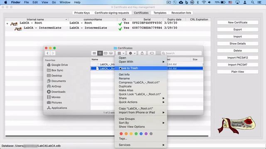Switch to Private Keys tab

pyautogui.click(x=82, y=13)
